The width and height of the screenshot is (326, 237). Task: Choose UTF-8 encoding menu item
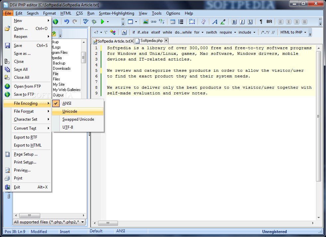pos(77,127)
